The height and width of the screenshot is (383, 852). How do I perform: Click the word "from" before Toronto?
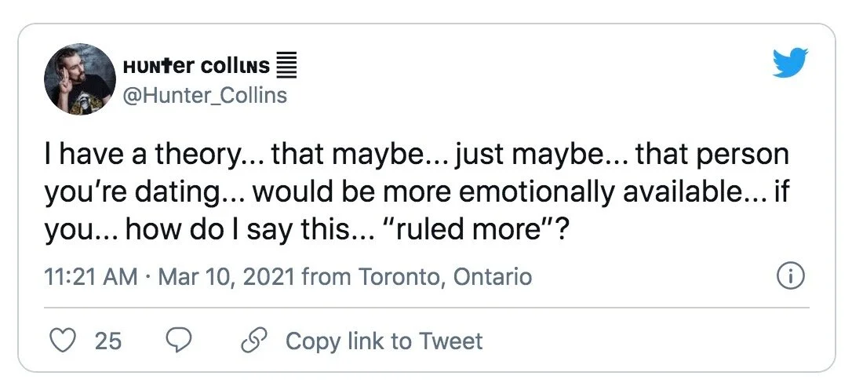[x=326, y=276]
